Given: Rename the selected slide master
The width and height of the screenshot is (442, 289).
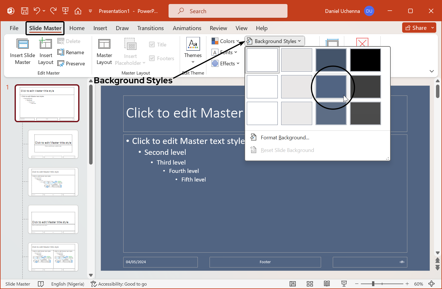Looking at the screenshot, I should click(x=71, y=52).
